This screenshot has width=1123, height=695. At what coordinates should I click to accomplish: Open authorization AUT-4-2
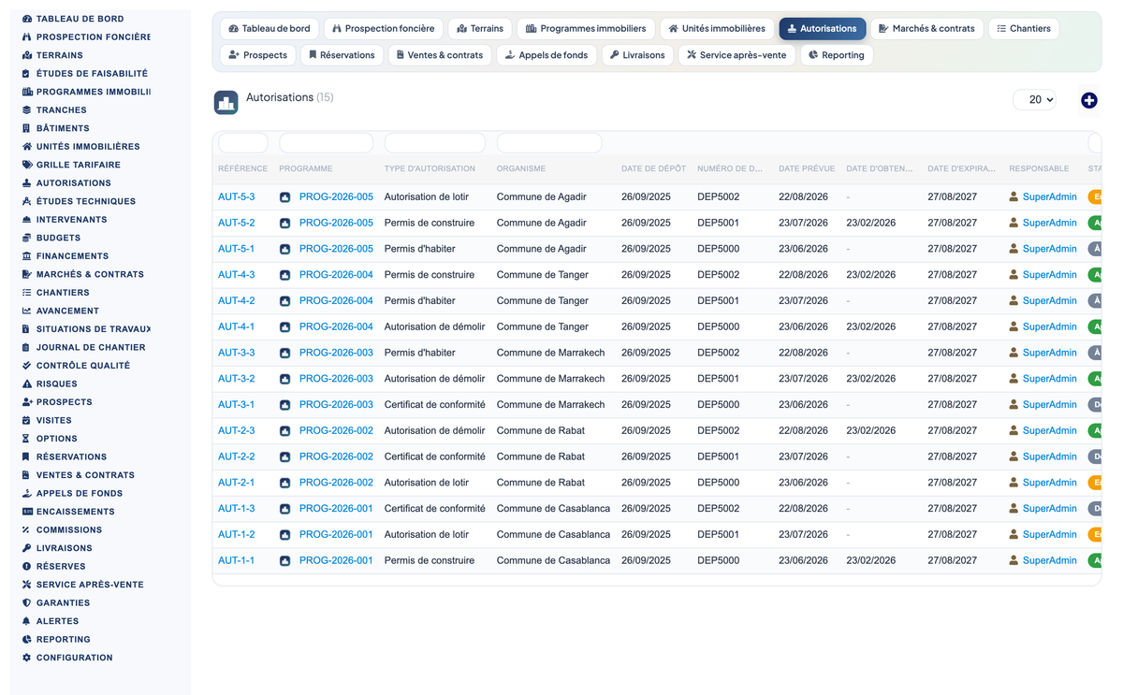pyautogui.click(x=237, y=301)
